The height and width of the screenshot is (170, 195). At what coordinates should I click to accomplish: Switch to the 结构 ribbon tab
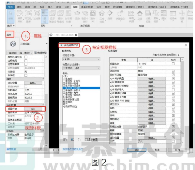27,7
